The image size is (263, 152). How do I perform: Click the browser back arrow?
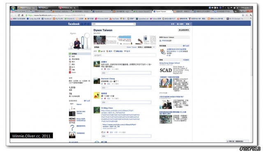coord(12,15)
